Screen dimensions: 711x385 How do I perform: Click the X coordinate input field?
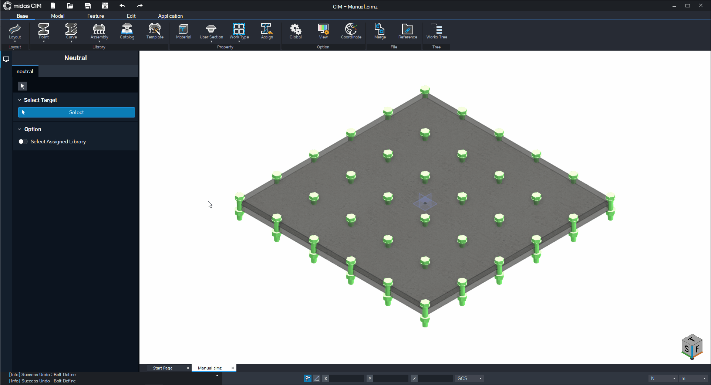[x=347, y=378]
